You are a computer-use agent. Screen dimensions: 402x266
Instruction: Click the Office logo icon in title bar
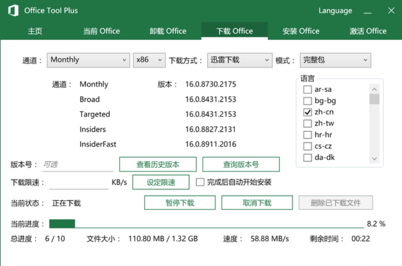point(13,11)
